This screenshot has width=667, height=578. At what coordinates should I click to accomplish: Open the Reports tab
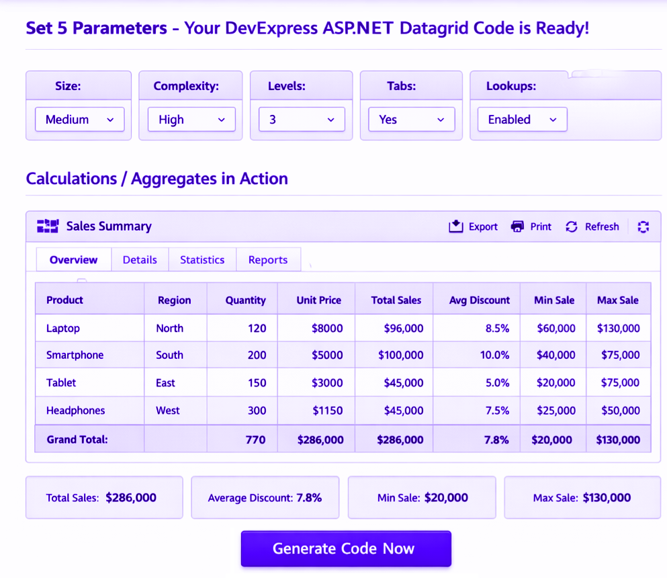click(268, 260)
